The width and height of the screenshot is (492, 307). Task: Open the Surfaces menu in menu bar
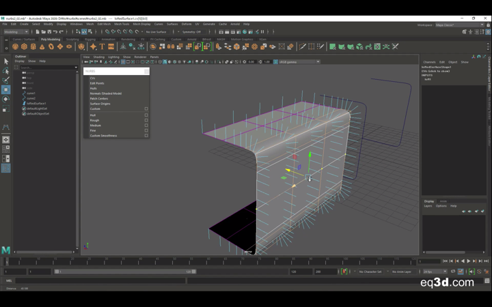(172, 24)
